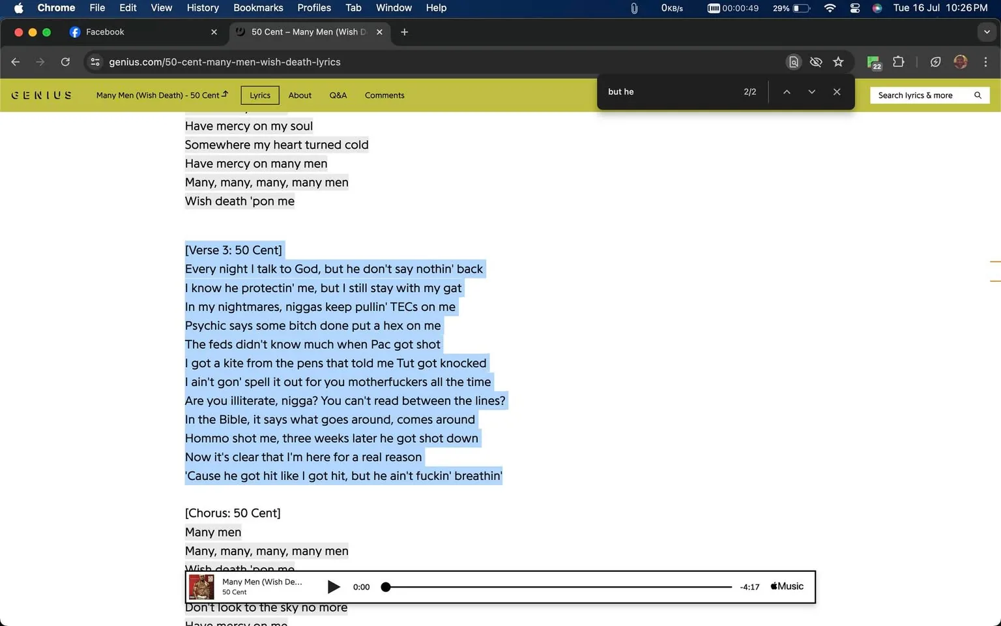The height and width of the screenshot is (626, 1001).
Task: Open the find-in-page search icon
Action: coord(793,62)
